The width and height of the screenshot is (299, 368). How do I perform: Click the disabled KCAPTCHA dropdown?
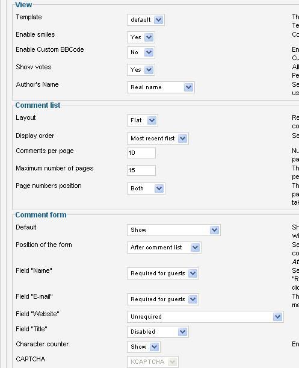point(152,362)
